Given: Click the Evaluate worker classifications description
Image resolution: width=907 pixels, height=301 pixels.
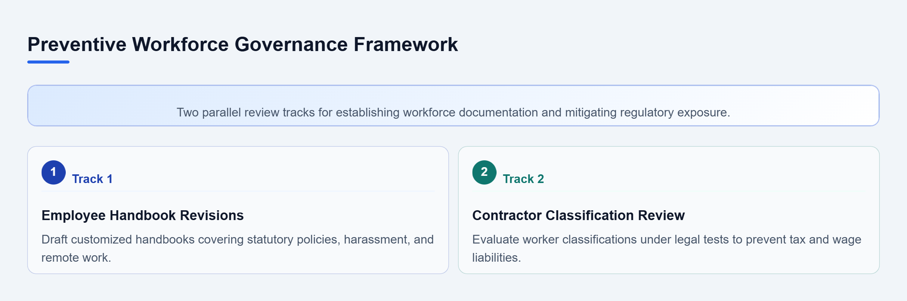Looking at the screenshot, I should point(667,248).
